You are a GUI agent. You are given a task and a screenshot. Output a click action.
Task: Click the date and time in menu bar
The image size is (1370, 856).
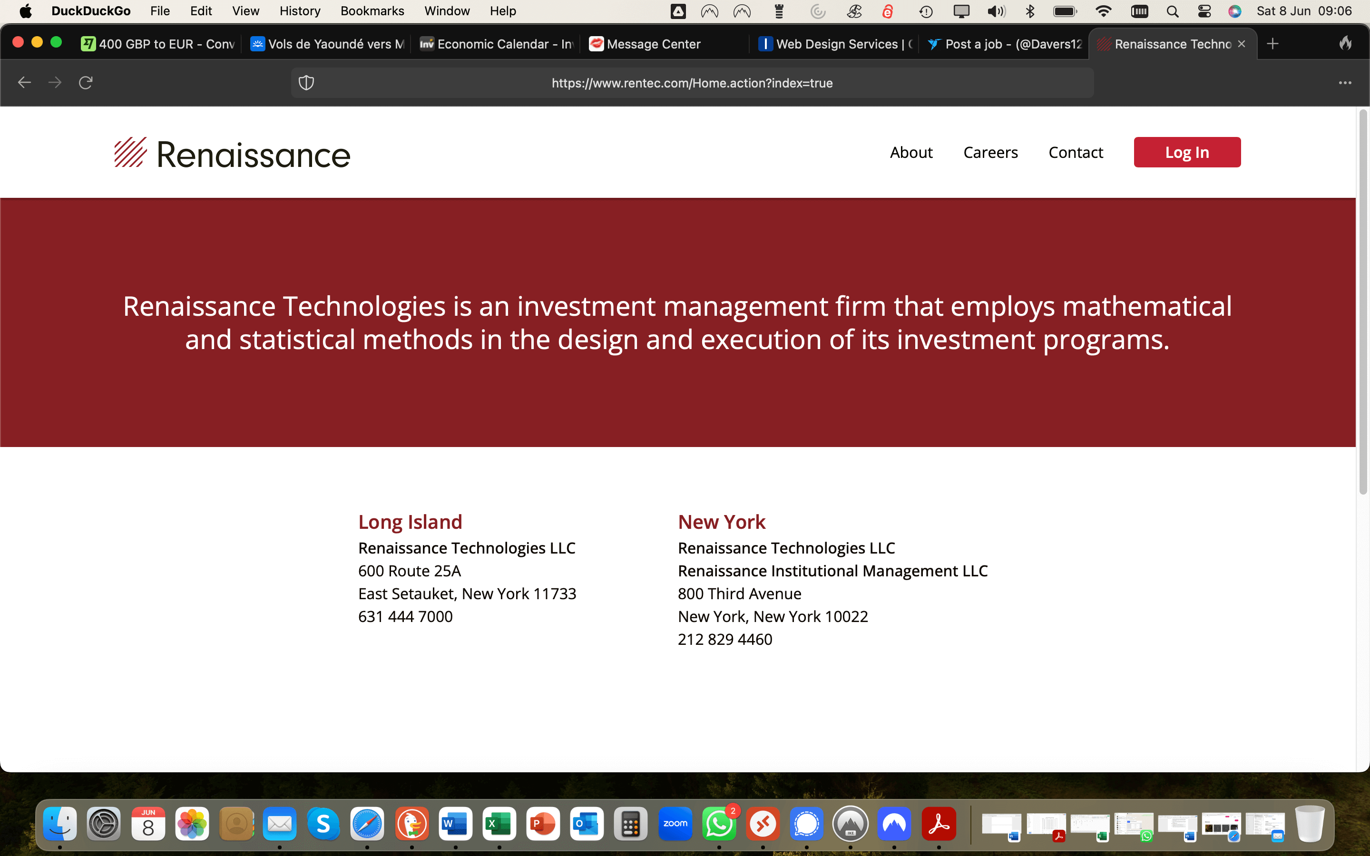pos(1304,11)
